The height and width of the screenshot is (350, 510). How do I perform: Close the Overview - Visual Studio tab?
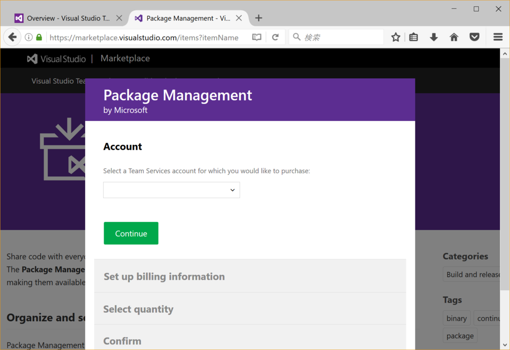click(x=120, y=18)
